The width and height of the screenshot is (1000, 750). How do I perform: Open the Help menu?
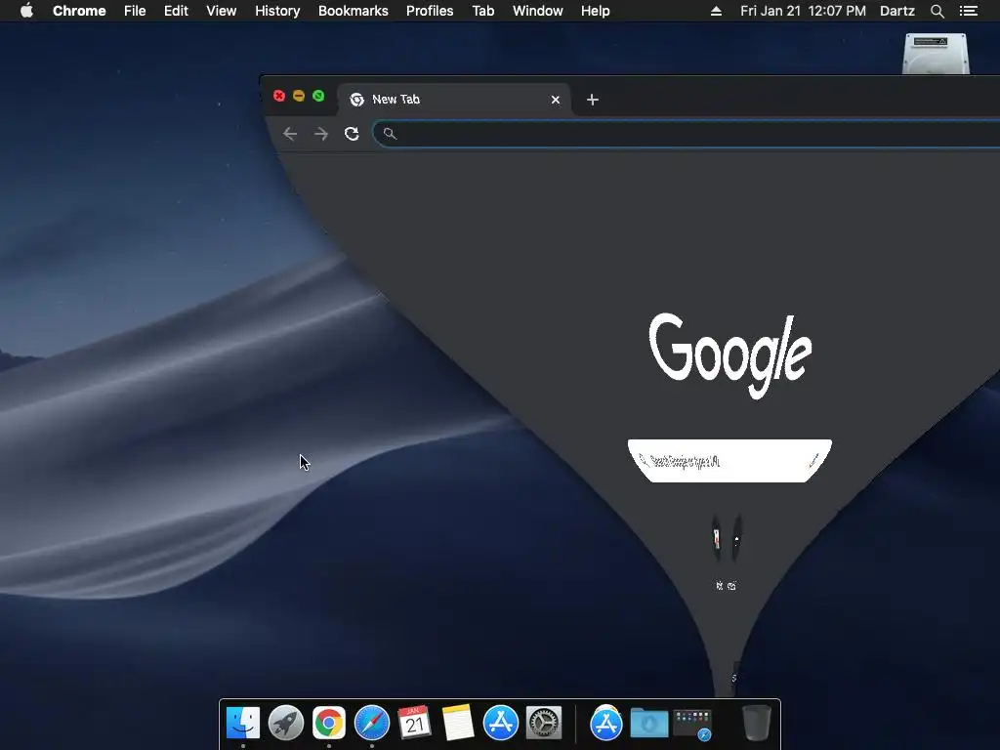point(595,11)
